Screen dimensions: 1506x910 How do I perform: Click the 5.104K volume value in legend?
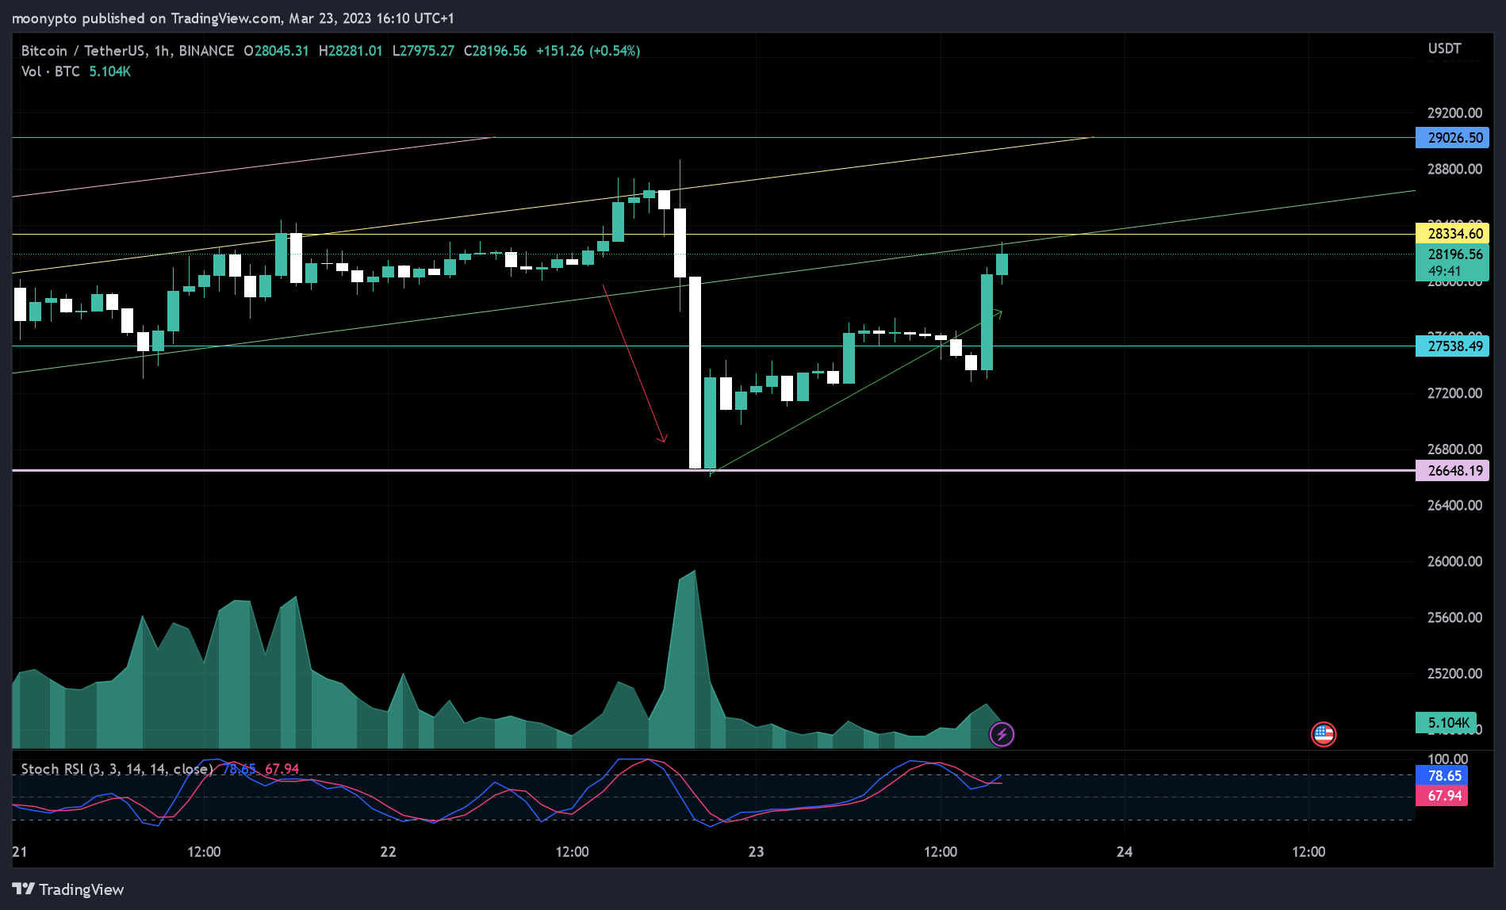[109, 71]
